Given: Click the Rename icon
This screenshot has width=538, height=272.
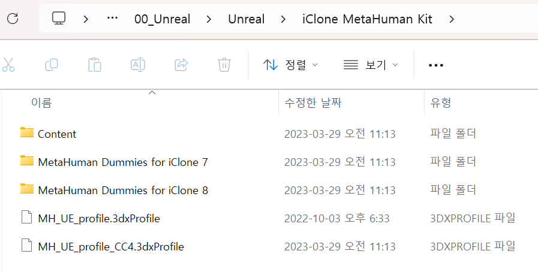Looking at the screenshot, I should [x=138, y=65].
